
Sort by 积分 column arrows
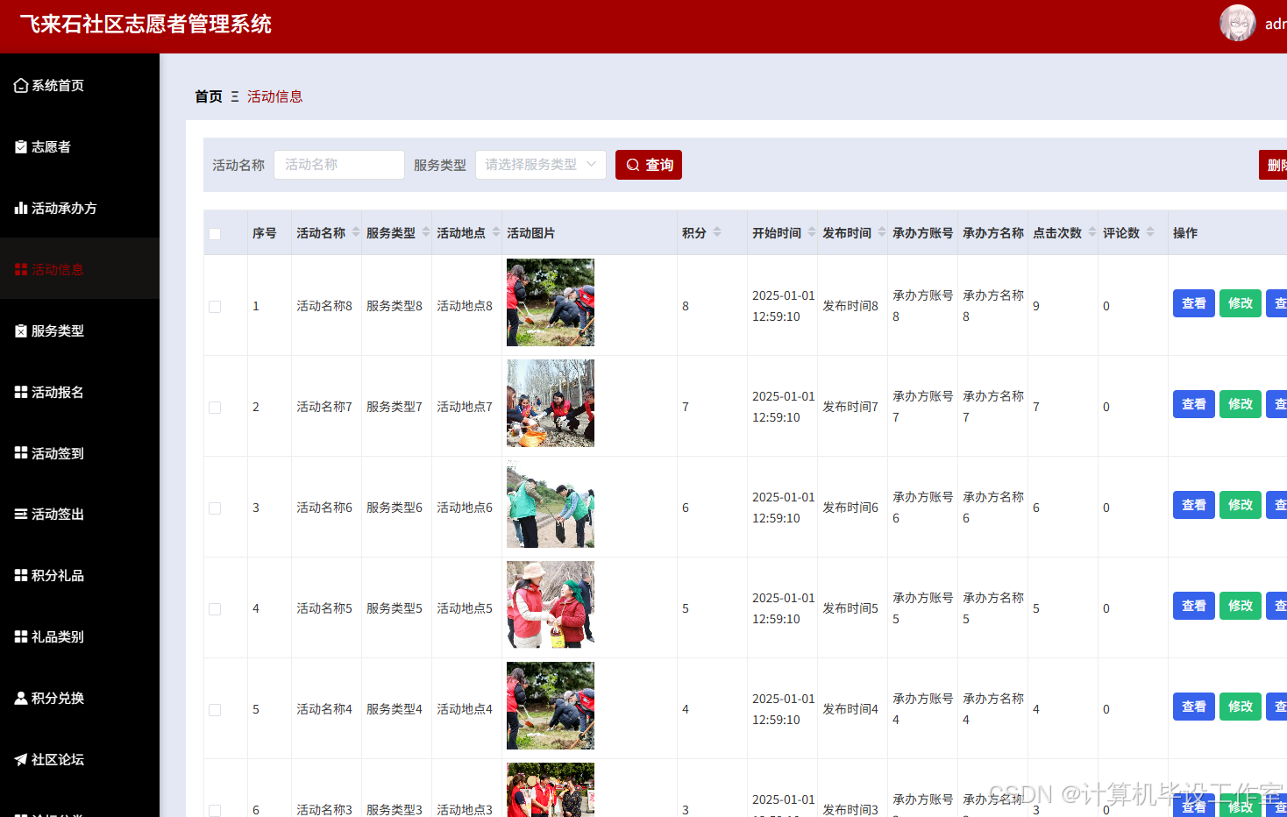[x=717, y=232]
